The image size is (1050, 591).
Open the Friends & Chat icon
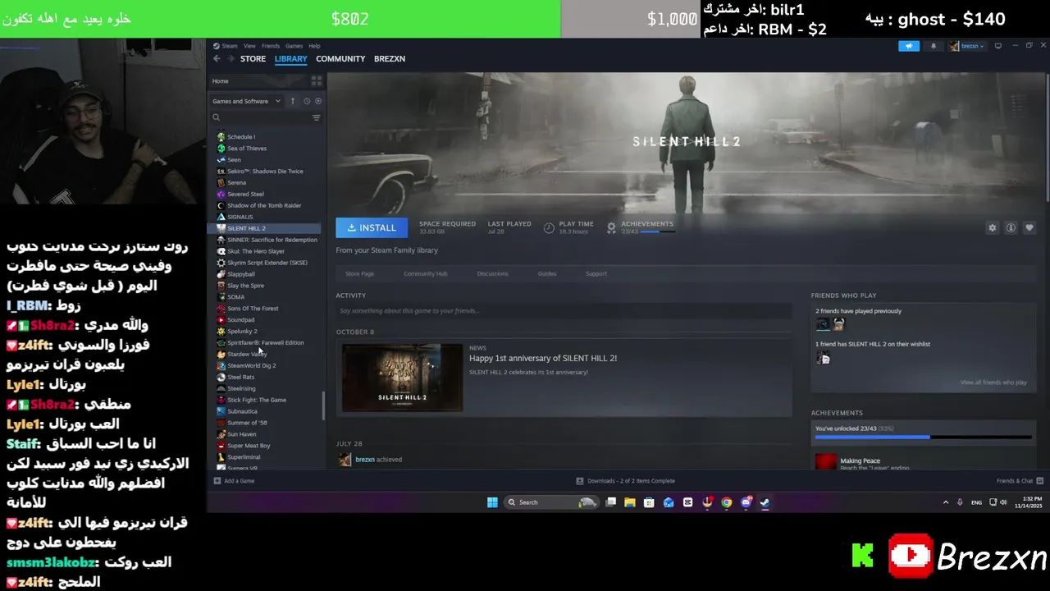[1040, 481]
